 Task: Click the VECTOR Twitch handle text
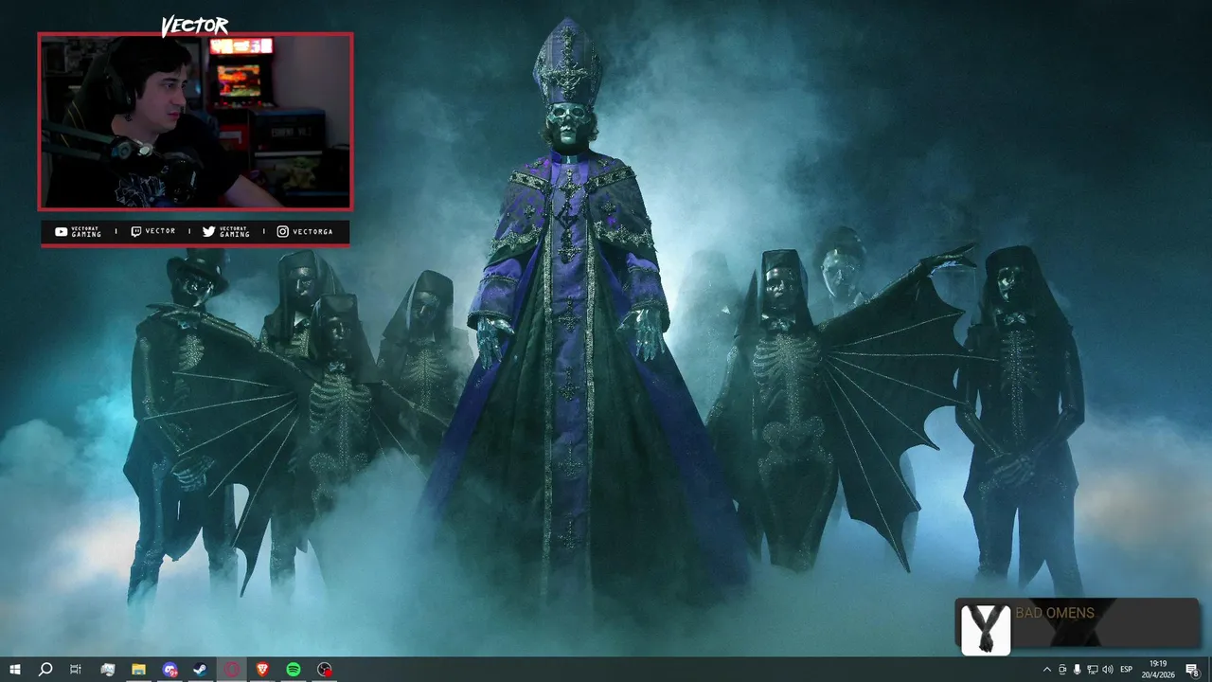(x=160, y=232)
